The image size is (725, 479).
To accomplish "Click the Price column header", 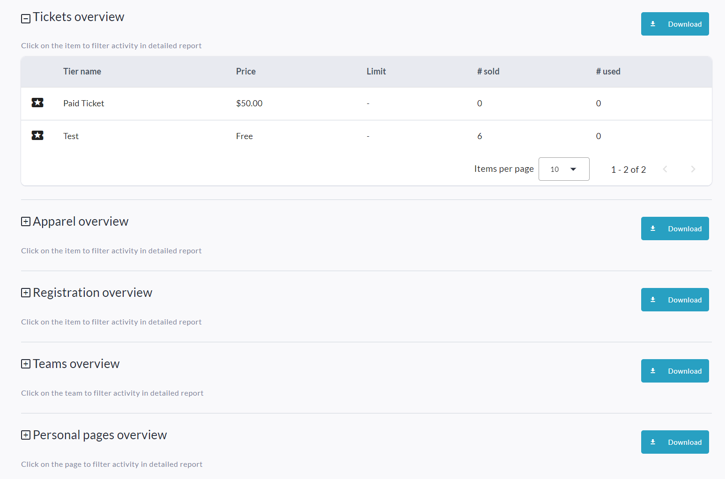I will 245,72.
